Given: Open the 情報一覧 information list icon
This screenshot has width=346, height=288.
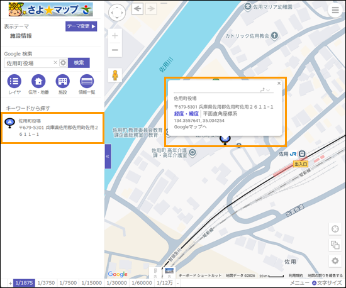Looking at the screenshot, I should tap(87, 81).
